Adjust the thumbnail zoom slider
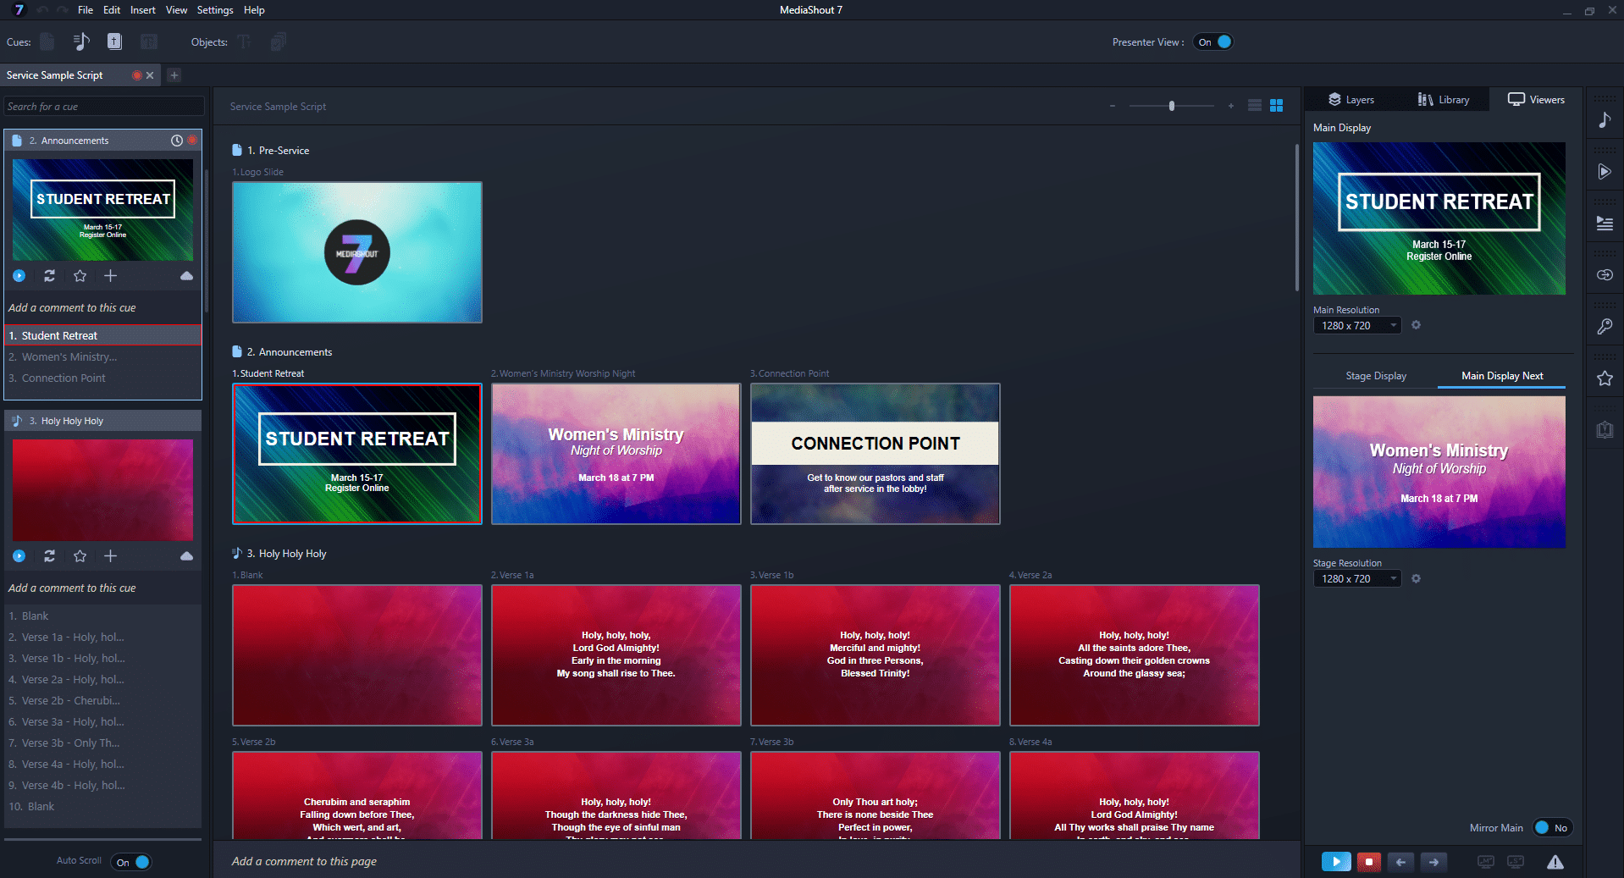This screenshot has width=1624, height=878. 1172,106
